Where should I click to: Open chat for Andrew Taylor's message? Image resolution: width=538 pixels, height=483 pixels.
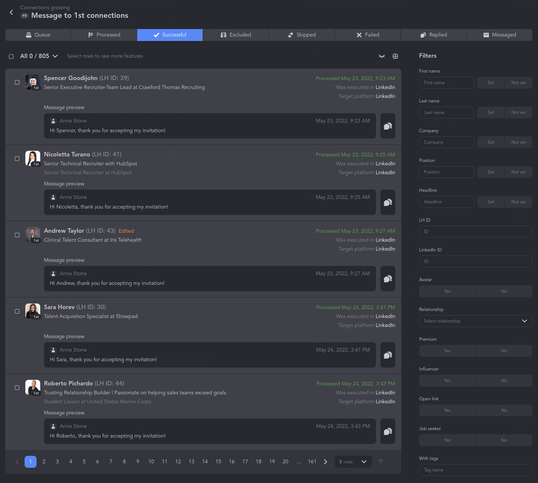[x=388, y=279]
